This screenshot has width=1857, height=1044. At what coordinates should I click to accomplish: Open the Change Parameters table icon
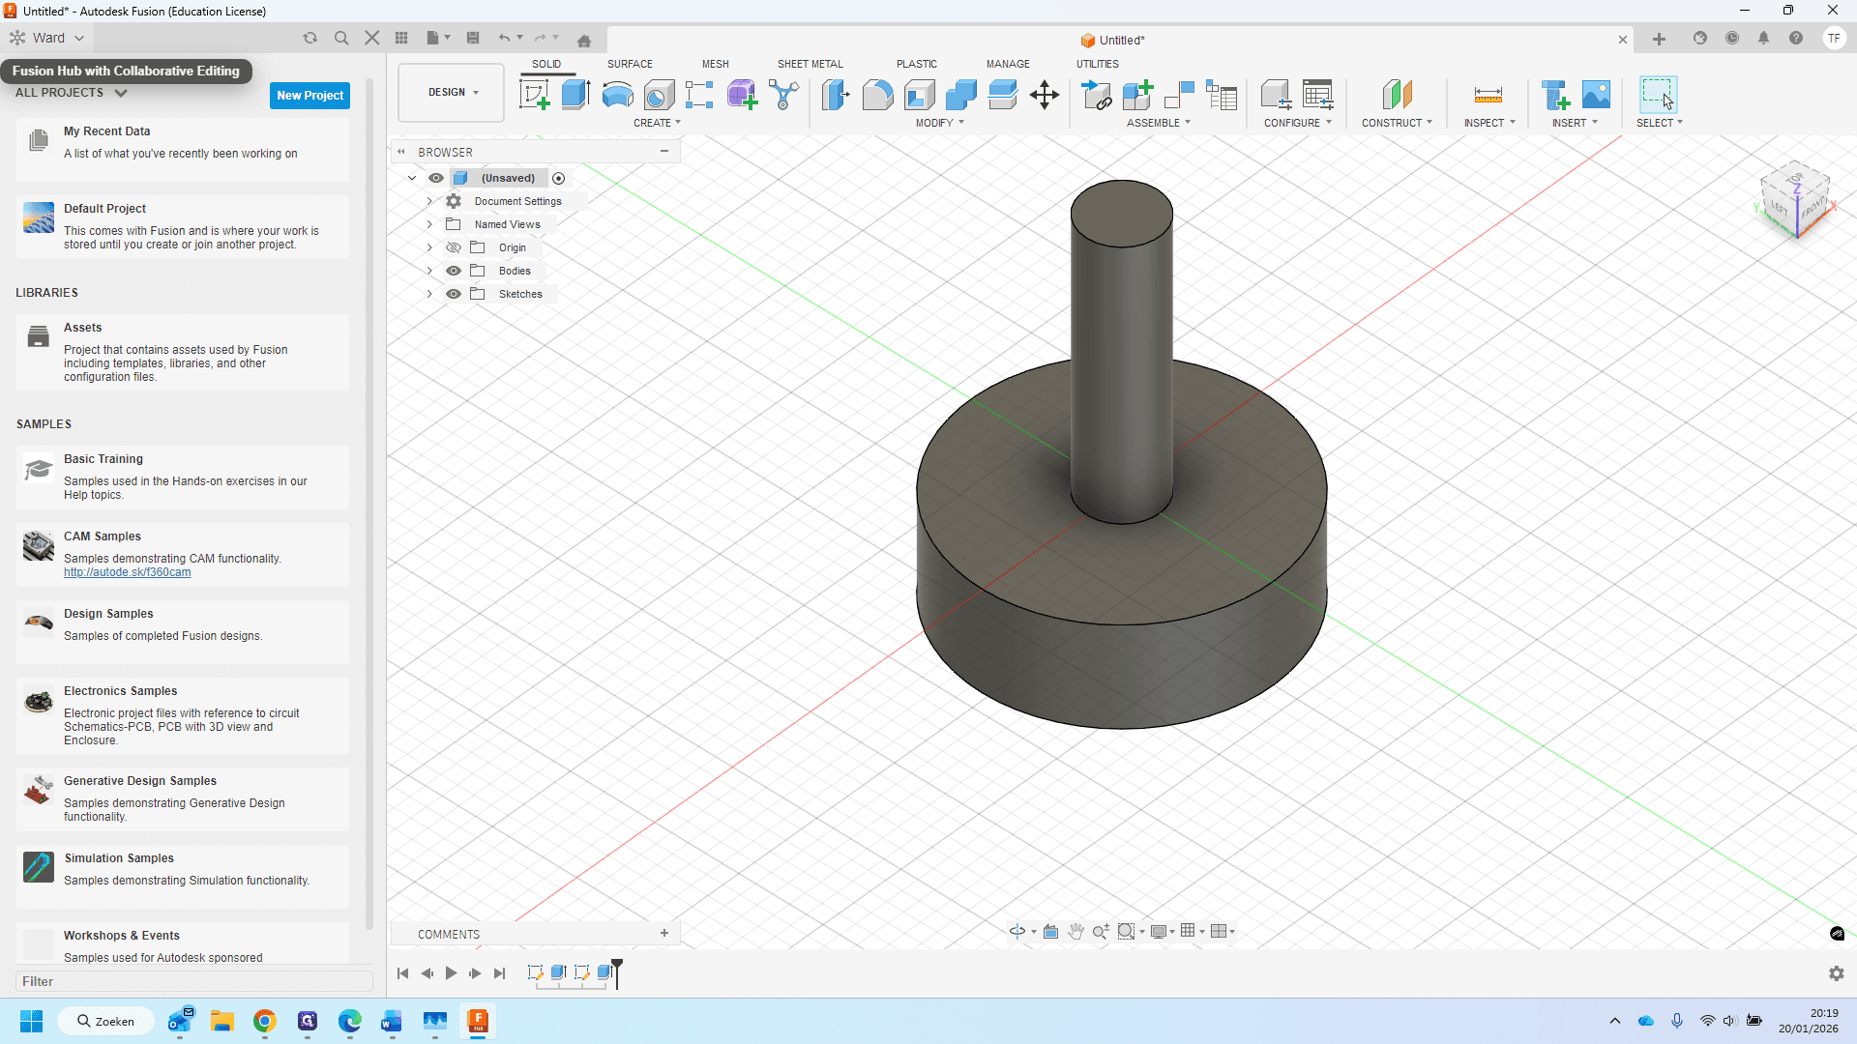click(x=1317, y=95)
